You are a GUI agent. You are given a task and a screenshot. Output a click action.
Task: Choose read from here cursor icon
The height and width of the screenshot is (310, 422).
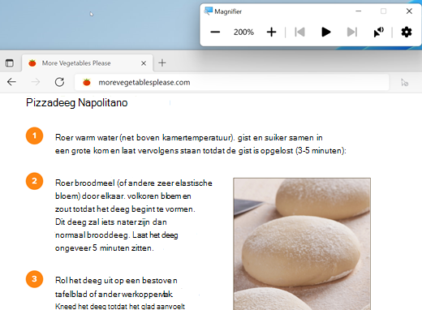[378, 32]
